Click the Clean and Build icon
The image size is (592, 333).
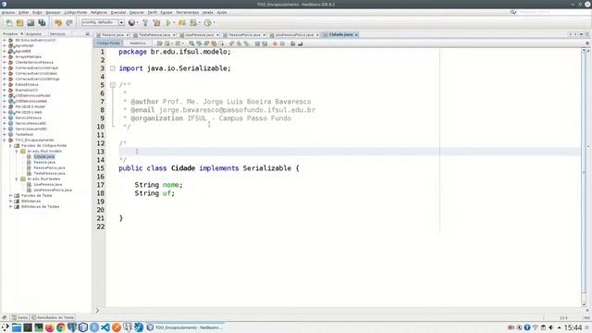pyautogui.click(x=156, y=22)
